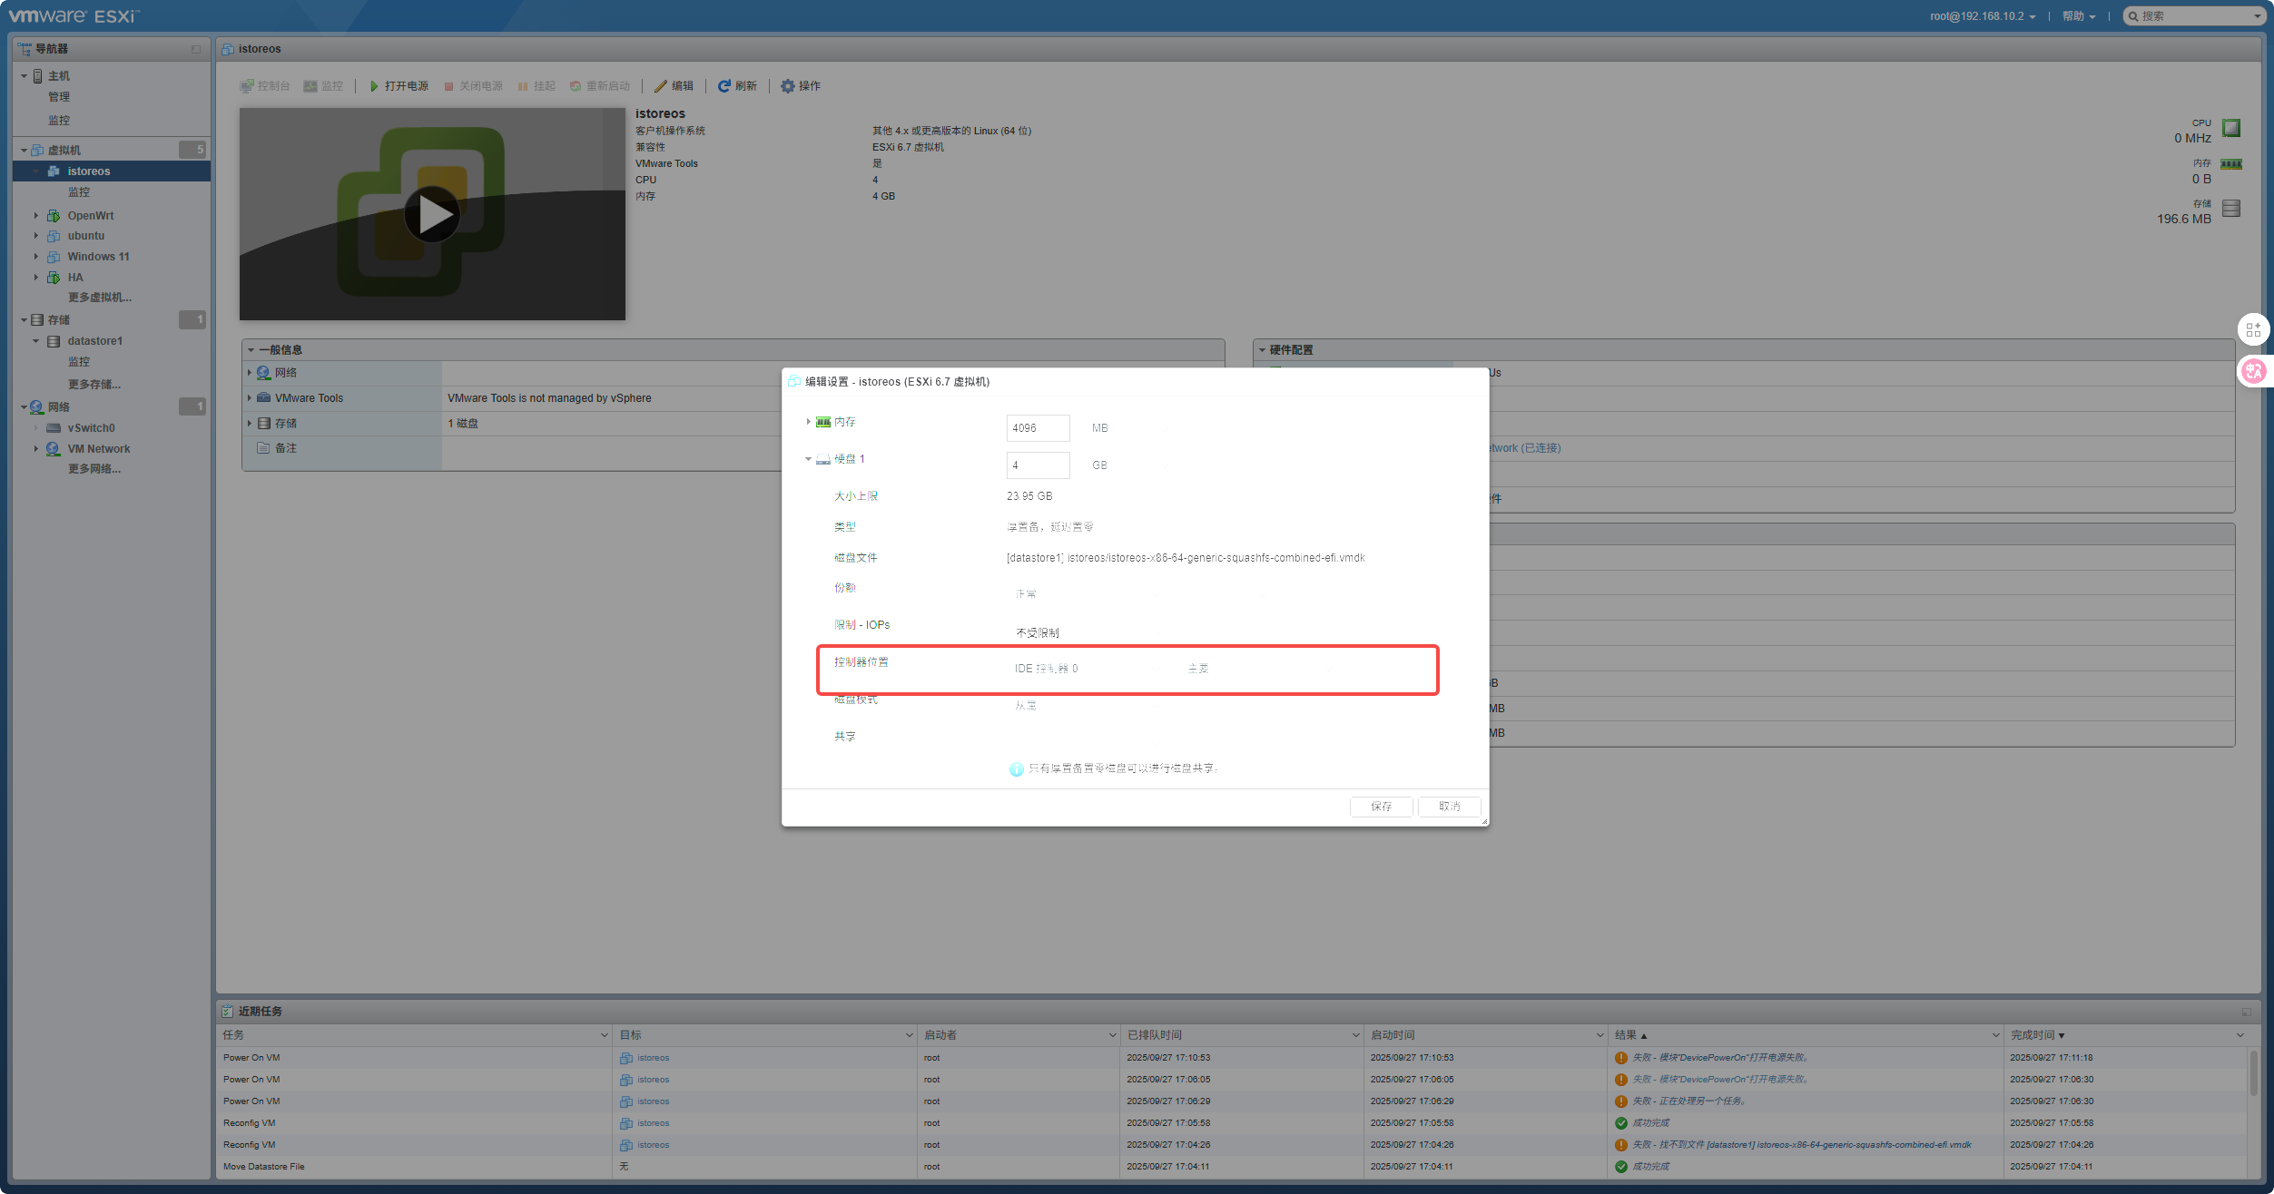
Task: Click the green play icon for 打开电源
Action: 374,86
